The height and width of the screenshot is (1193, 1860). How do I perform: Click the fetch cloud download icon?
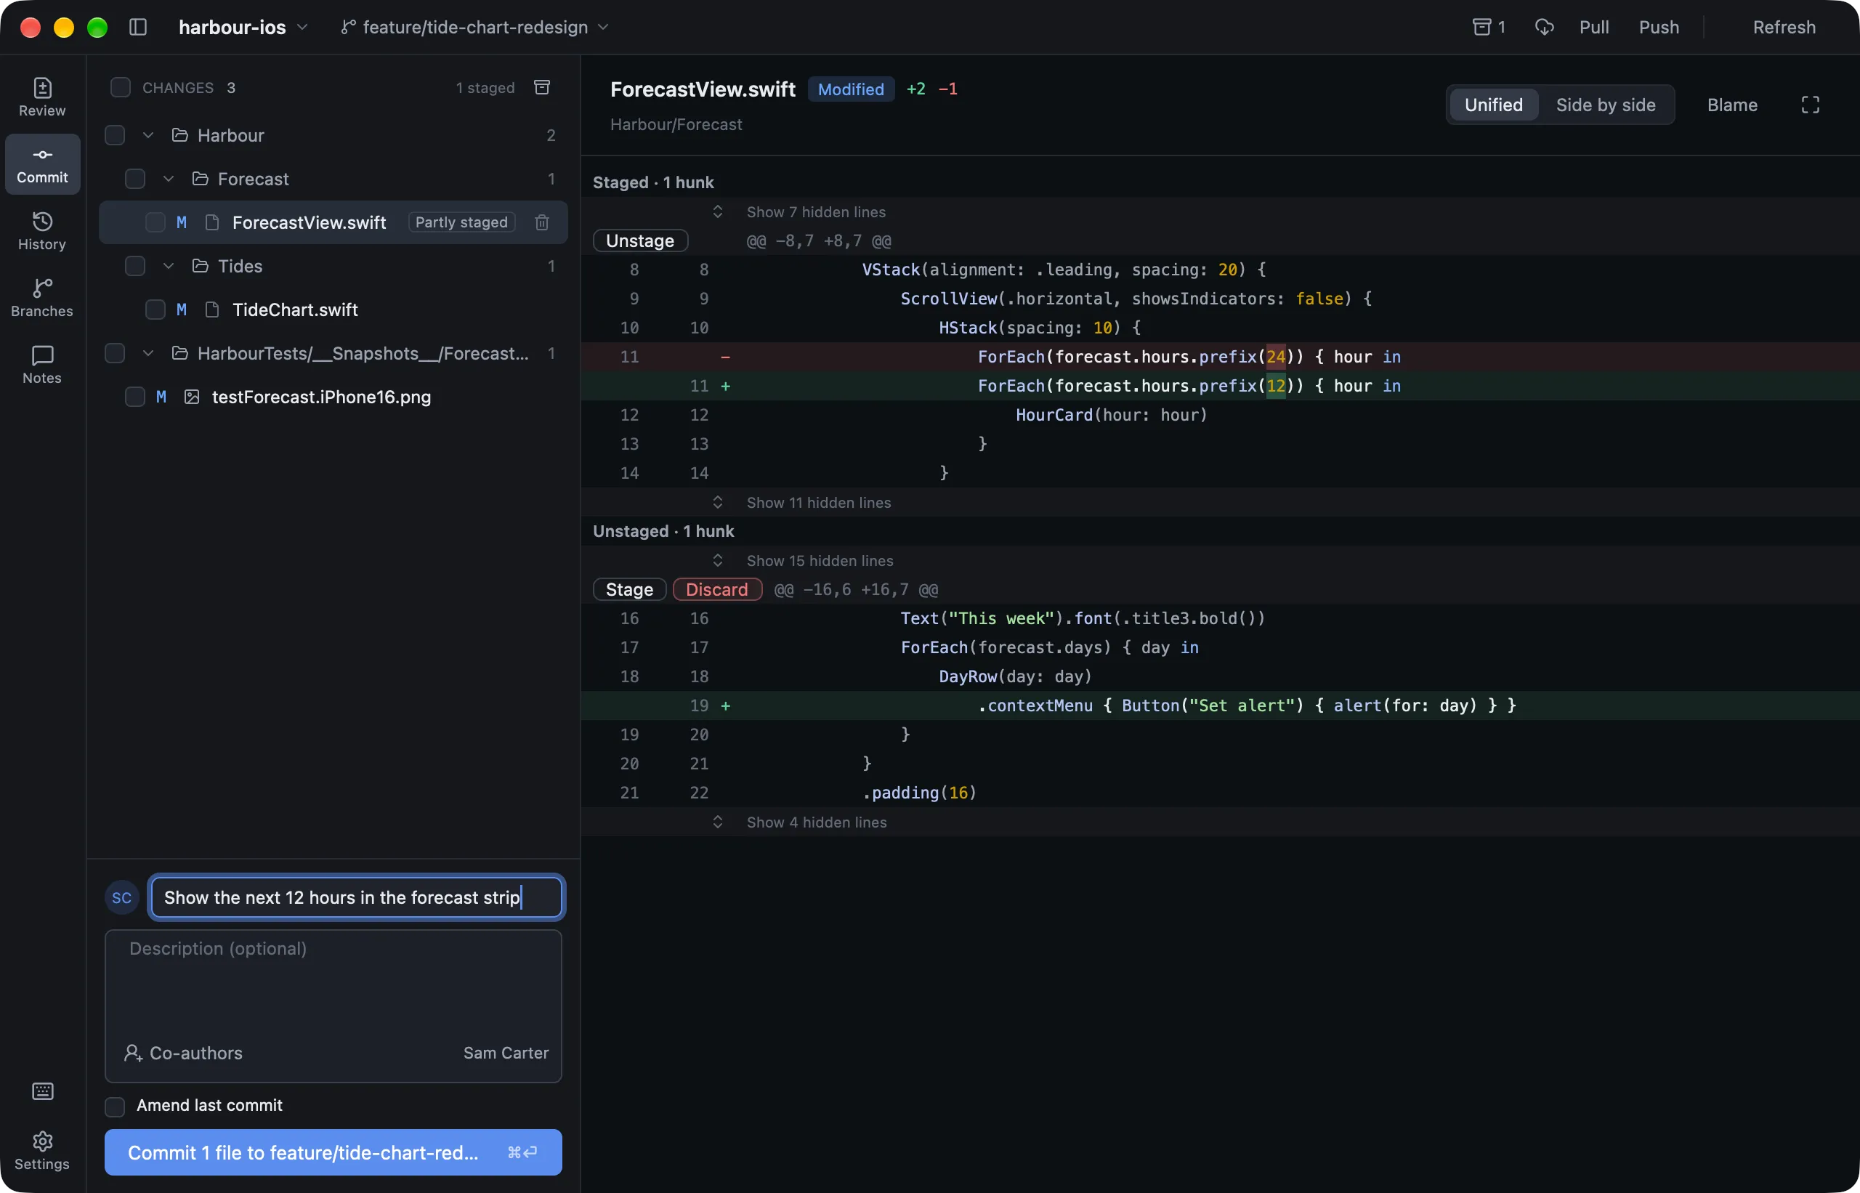1544,27
